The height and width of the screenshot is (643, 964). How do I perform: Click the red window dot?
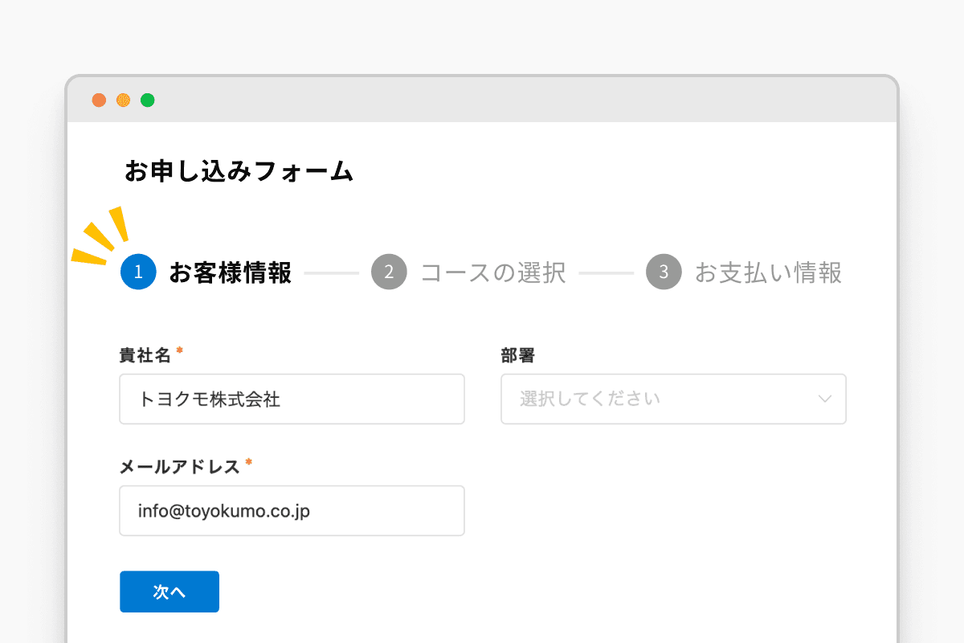click(x=98, y=100)
